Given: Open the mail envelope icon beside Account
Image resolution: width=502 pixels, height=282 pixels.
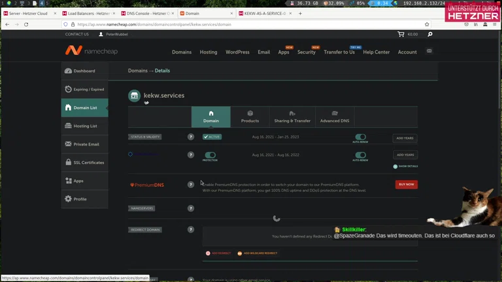Looking at the screenshot, I should (429, 51).
